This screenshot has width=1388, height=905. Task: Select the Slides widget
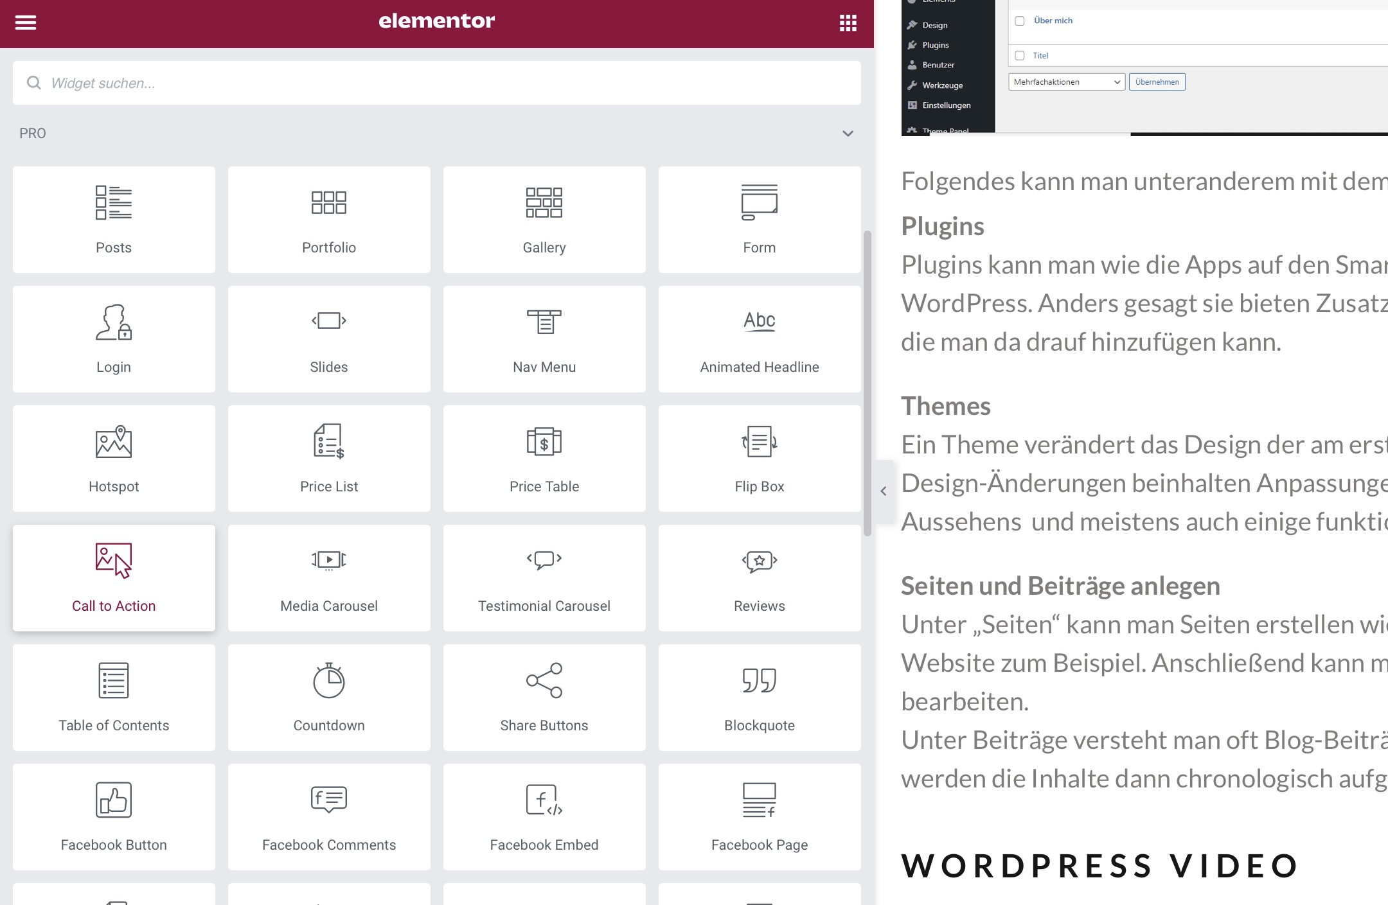[x=329, y=339]
